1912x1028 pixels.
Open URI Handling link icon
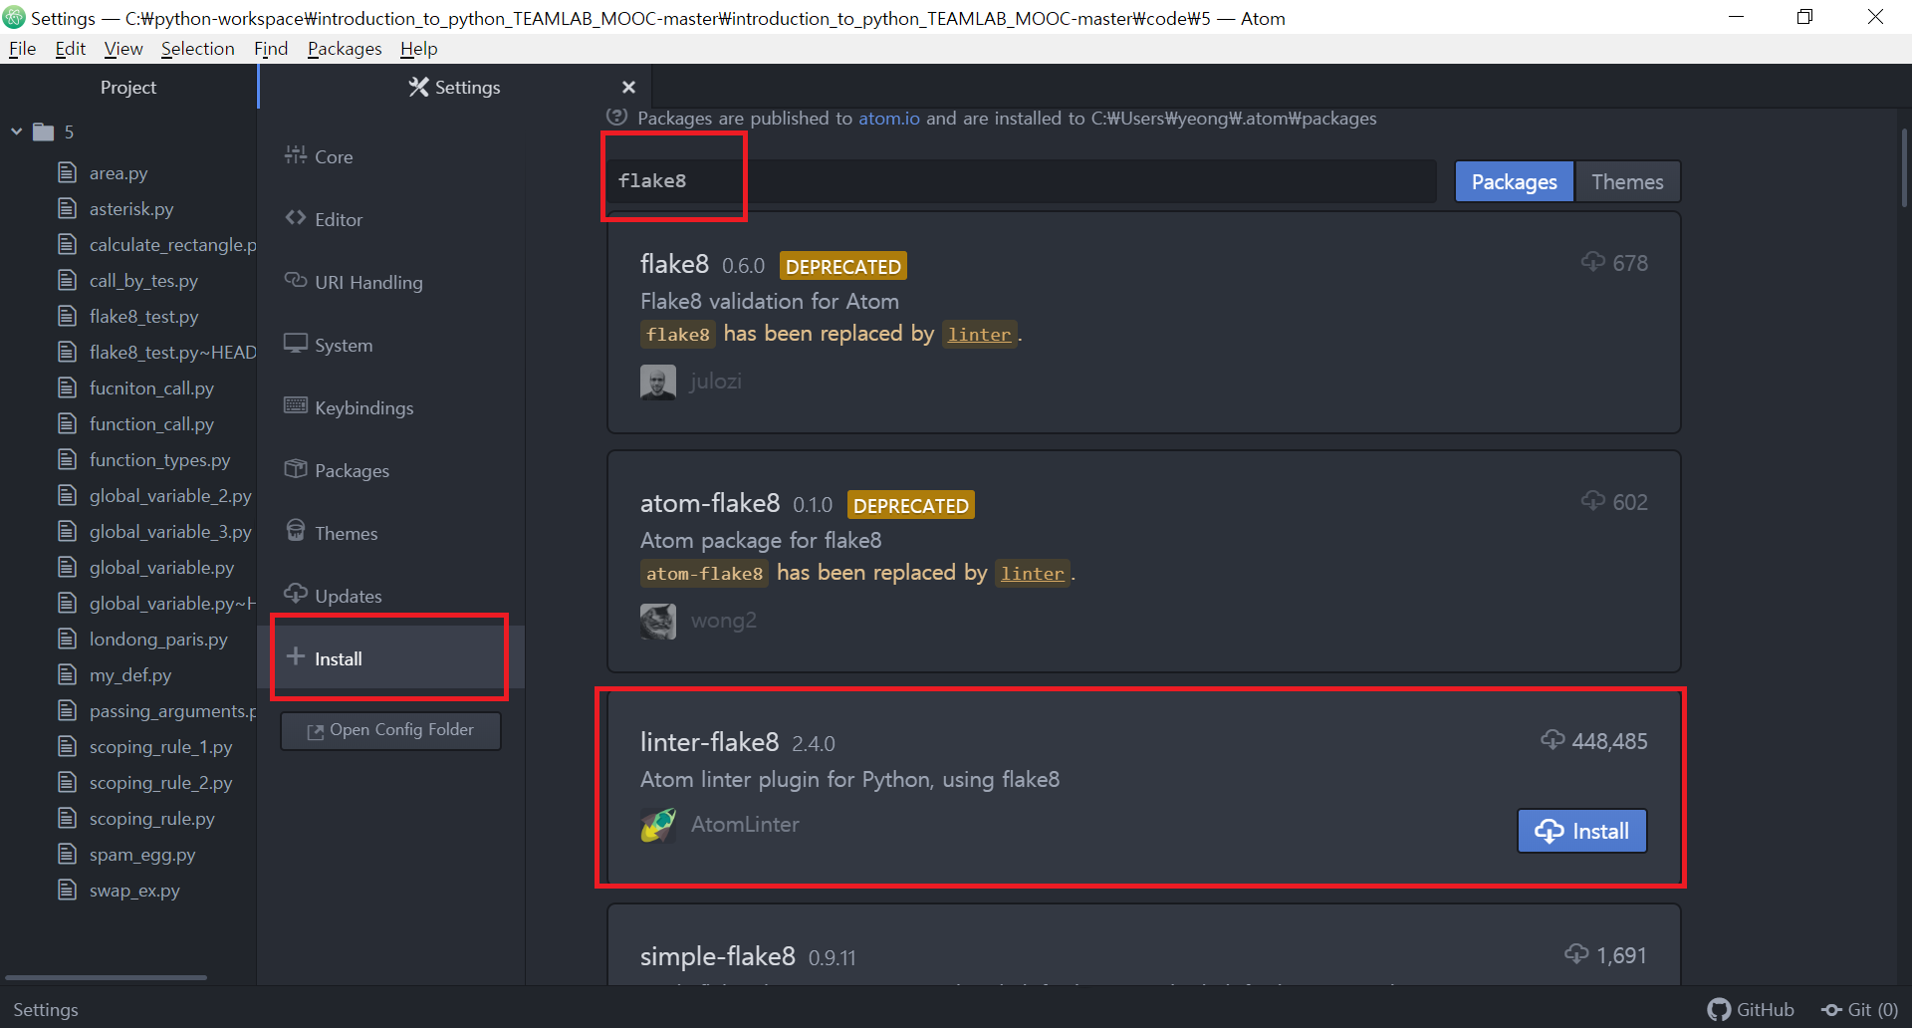295,280
